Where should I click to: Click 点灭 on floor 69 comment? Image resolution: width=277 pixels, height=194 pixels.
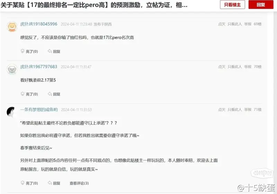tap(222, 24)
